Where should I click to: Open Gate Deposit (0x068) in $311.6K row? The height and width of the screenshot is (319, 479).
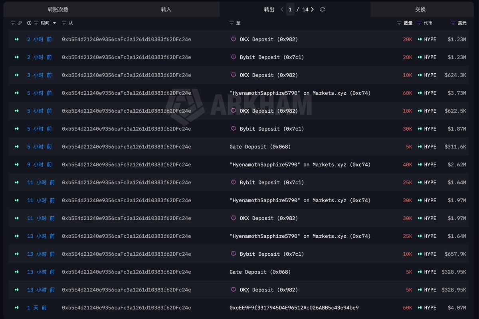(x=260, y=147)
